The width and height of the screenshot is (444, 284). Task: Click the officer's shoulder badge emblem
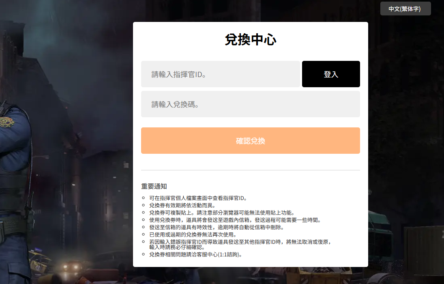[6, 121]
